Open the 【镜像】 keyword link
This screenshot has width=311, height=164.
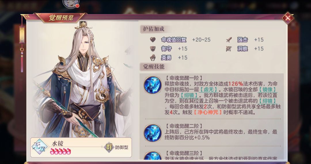coord(268,89)
